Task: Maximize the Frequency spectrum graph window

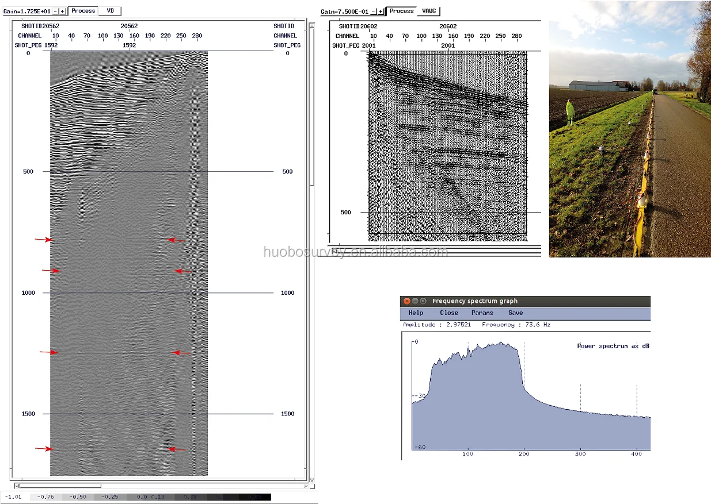Action: pyautogui.click(x=423, y=301)
